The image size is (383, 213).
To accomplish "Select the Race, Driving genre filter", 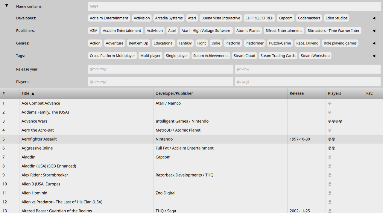I will (307, 43).
